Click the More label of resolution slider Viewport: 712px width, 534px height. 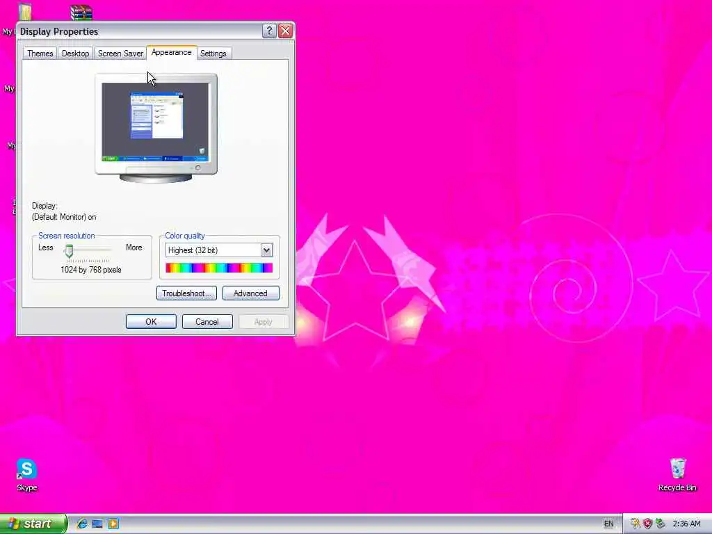[134, 248]
